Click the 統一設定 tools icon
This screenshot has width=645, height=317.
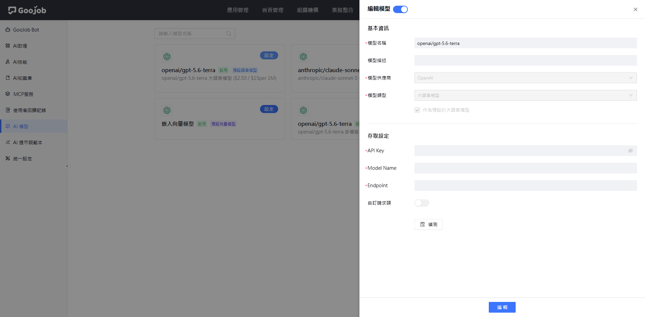tap(8, 158)
